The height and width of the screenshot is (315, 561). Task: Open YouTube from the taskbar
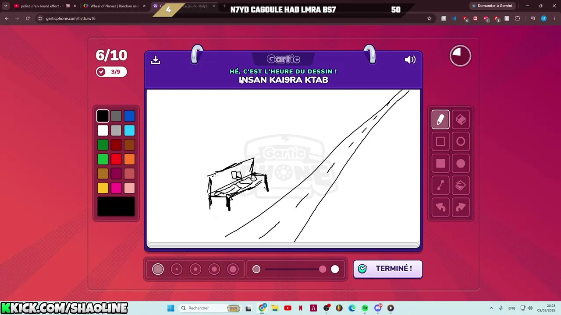(x=288, y=308)
